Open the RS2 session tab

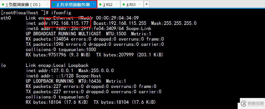click(109, 5)
